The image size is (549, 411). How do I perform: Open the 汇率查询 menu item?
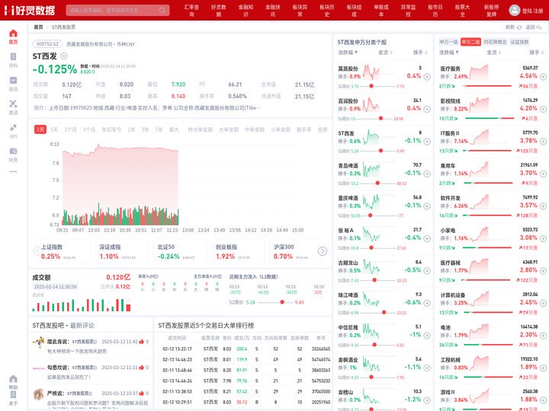(191, 11)
